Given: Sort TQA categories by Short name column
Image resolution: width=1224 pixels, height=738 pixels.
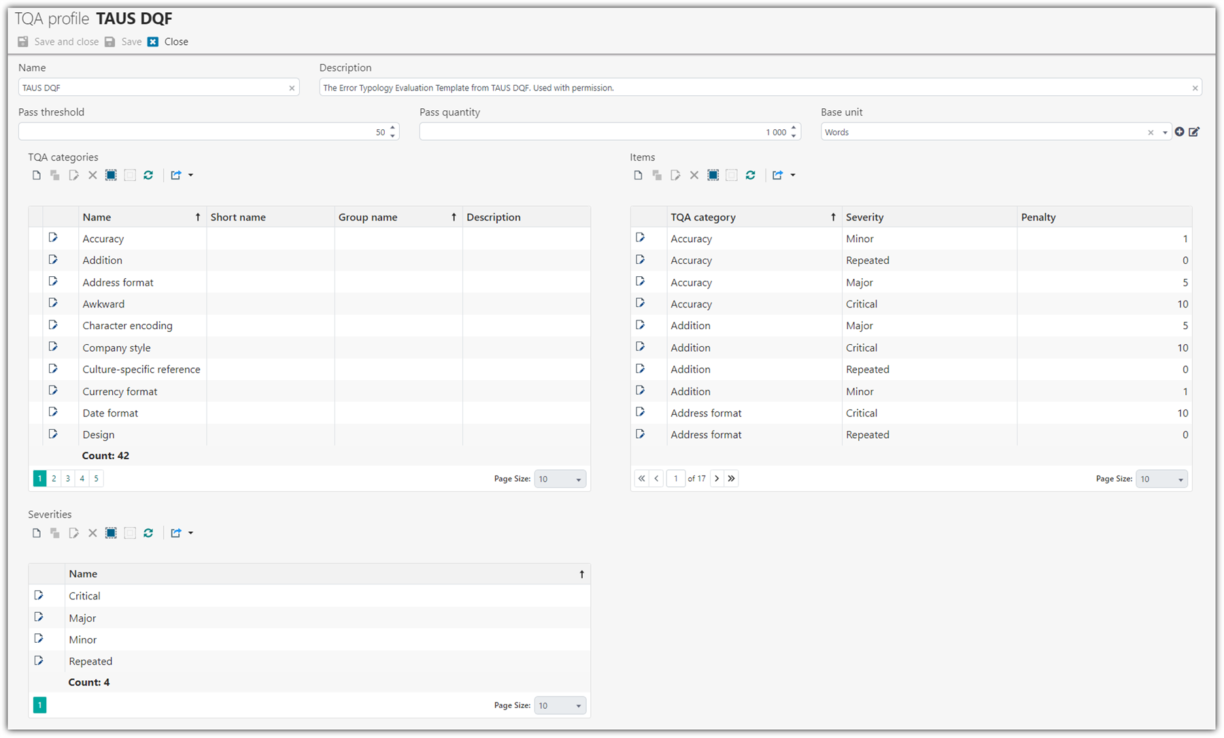Looking at the screenshot, I should pos(270,217).
